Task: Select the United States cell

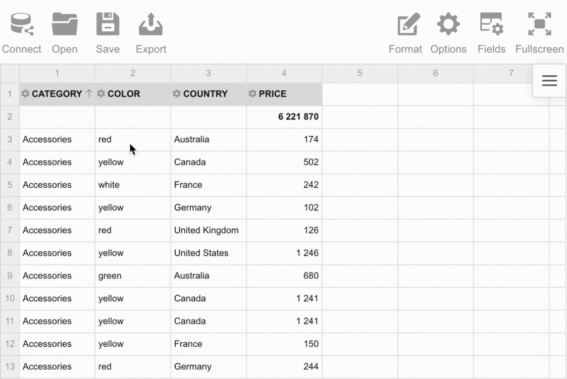Action: click(x=209, y=253)
